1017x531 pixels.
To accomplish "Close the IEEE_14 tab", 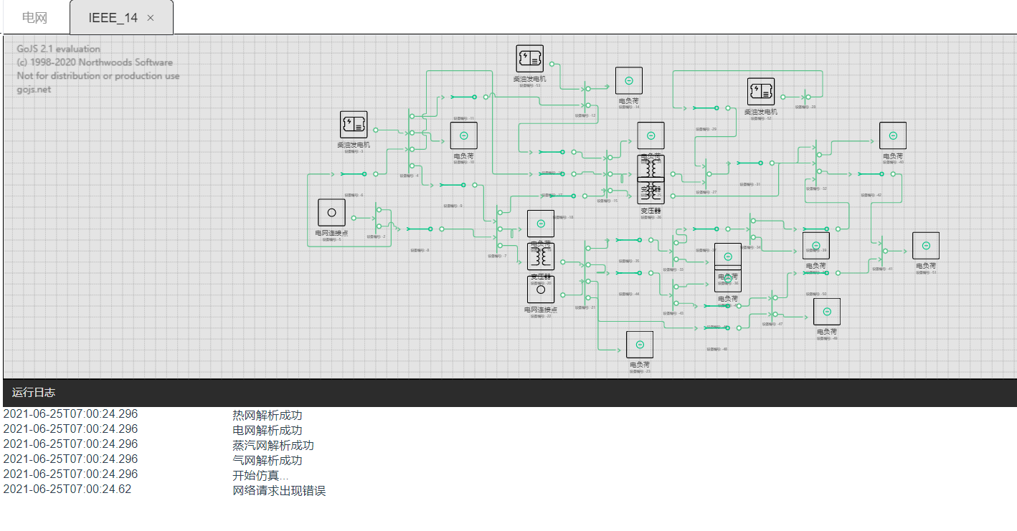I will coord(151,18).
